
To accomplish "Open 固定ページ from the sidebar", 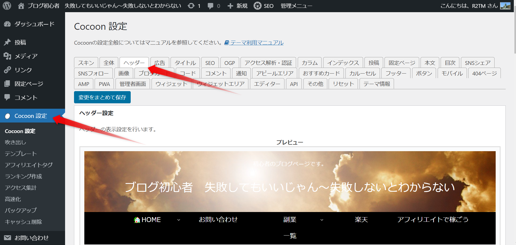I will tap(29, 84).
